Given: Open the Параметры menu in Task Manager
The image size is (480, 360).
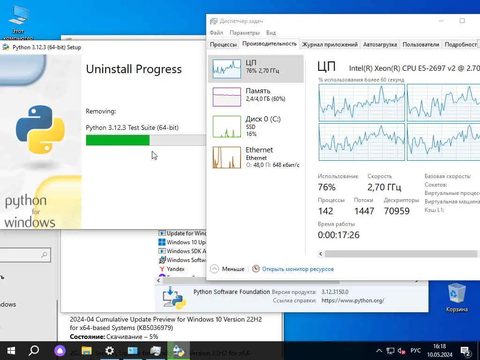Looking at the screenshot, I should click(x=244, y=33).
